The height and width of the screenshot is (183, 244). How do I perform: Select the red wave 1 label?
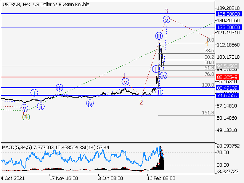click(x=124, y=75)
